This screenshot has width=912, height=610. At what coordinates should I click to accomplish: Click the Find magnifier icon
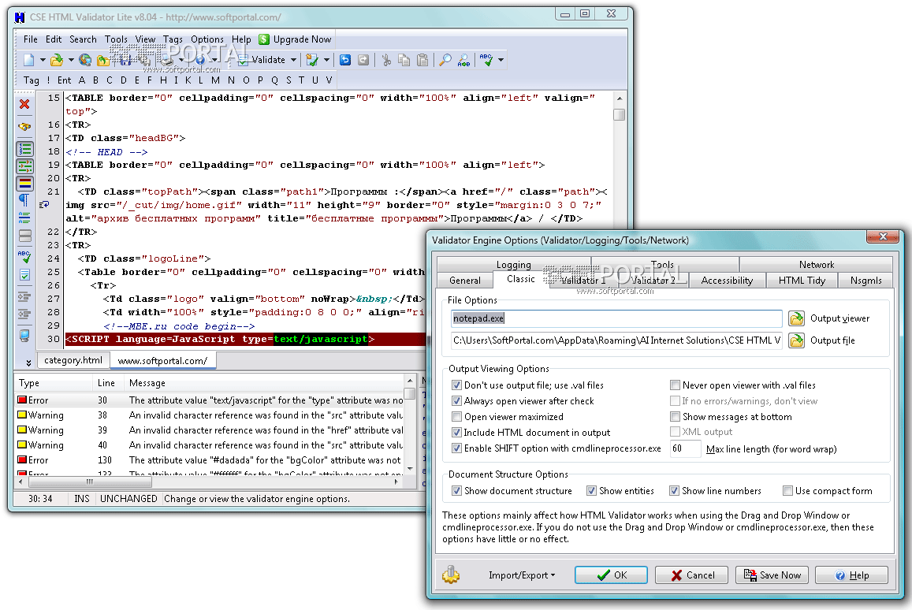tap(445, 60)
